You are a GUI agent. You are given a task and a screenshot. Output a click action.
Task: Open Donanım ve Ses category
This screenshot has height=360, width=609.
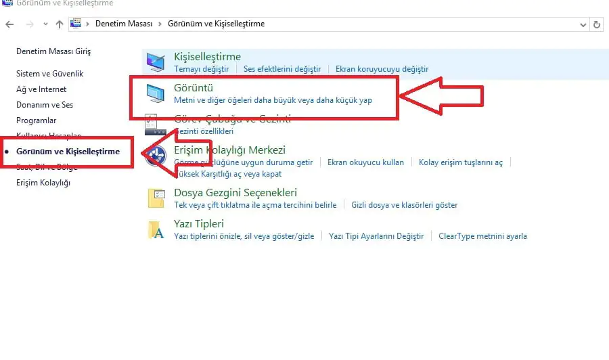coord(45,105)
